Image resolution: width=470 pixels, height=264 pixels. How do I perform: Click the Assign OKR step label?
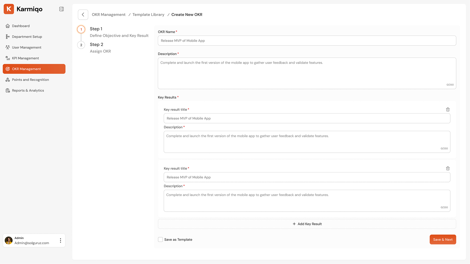pyautogui.click(x=100, y=51)
